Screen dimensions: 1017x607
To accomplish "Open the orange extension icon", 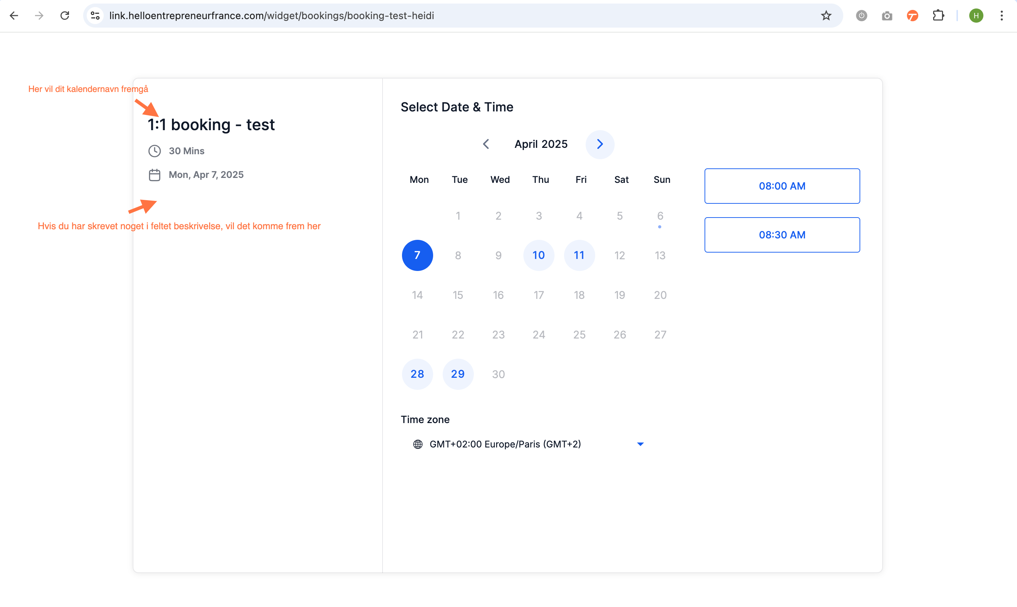I will tap(912, 16).
